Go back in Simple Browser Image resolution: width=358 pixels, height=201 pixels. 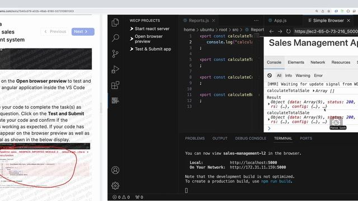[271, 31]
